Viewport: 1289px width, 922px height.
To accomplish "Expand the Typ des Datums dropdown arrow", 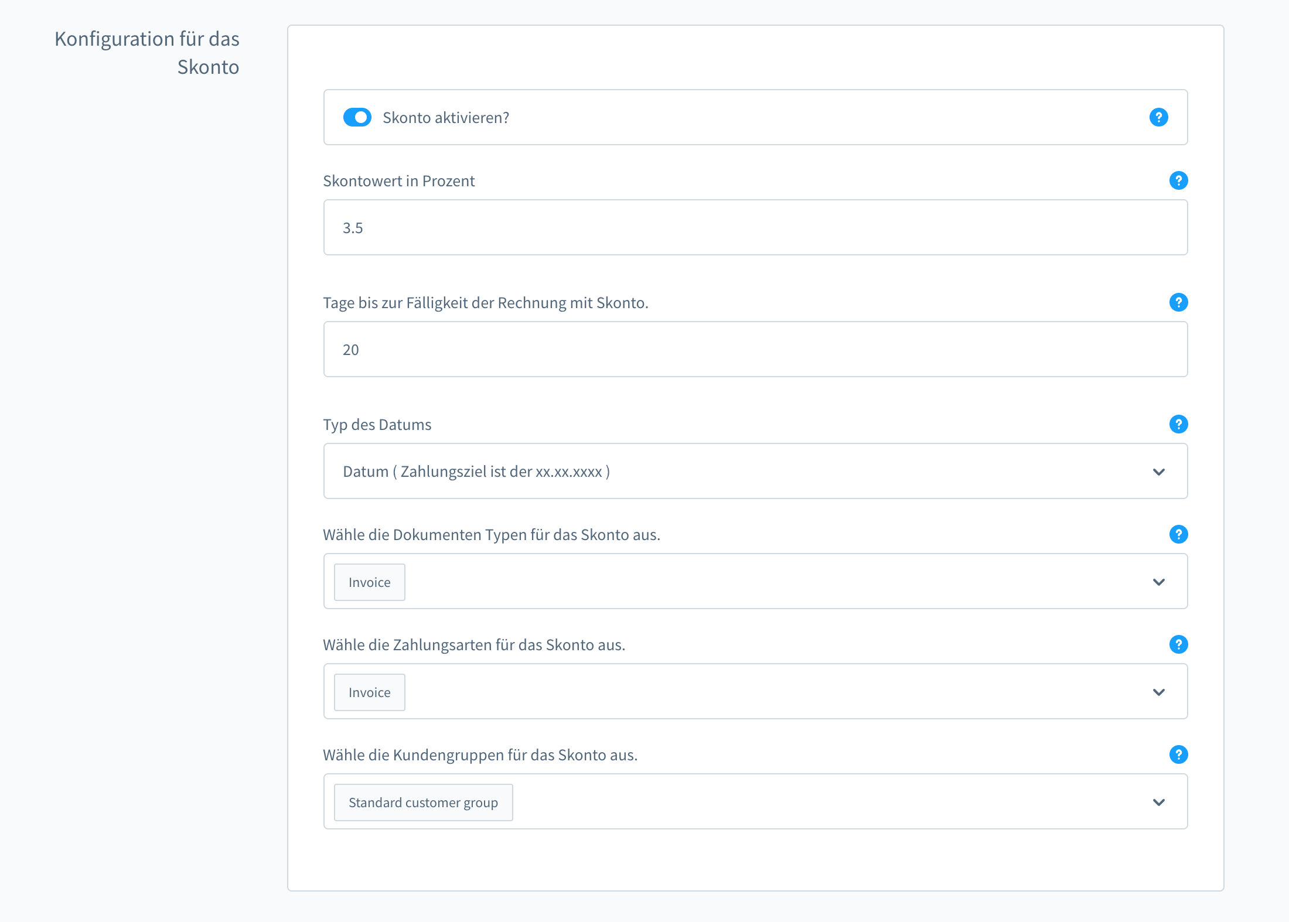I will click(x=1158, y=472).
